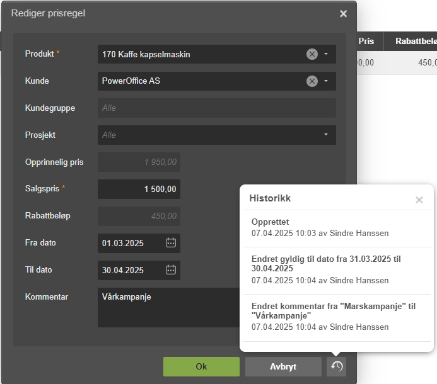Viewport: 437px width, 384px height.
Task: Click the Til dato date field
Action: 139,270
